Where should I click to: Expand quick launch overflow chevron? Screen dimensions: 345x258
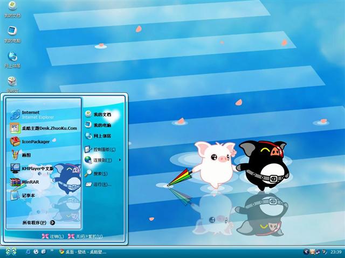point(52,250)
